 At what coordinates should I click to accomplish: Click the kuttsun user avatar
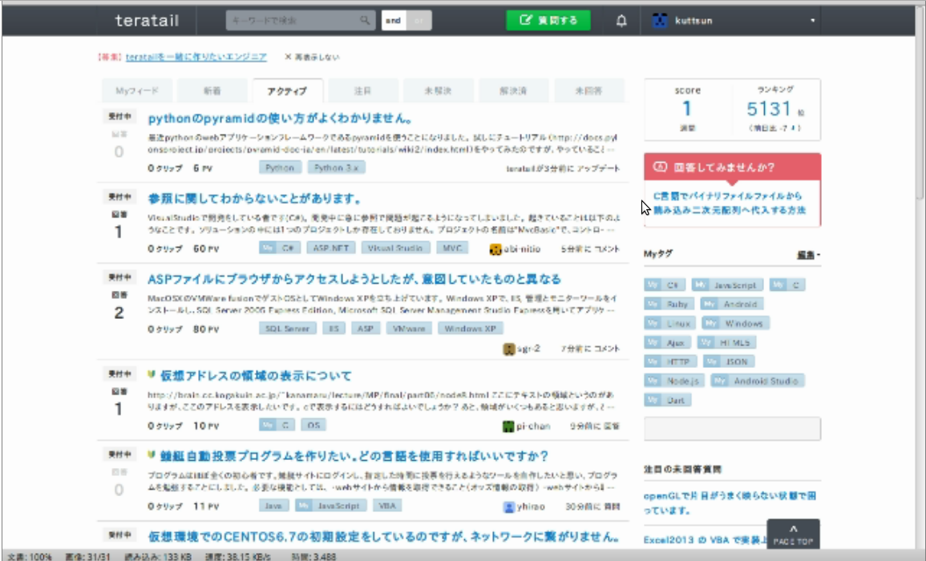(660, 21)
